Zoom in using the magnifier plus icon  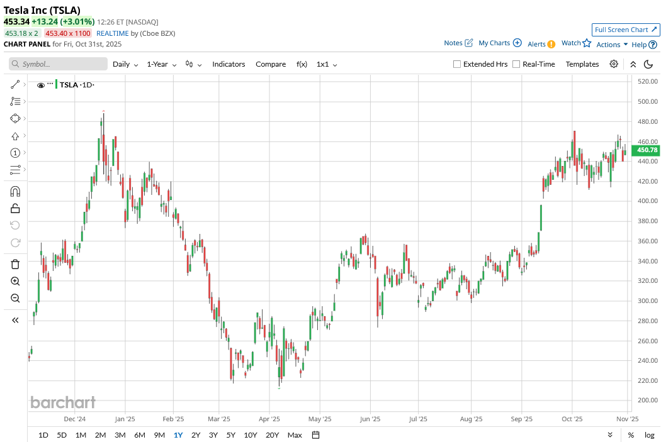pos(15,281)
